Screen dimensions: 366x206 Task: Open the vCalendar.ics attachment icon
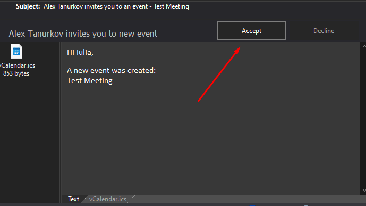click(16, 51)
